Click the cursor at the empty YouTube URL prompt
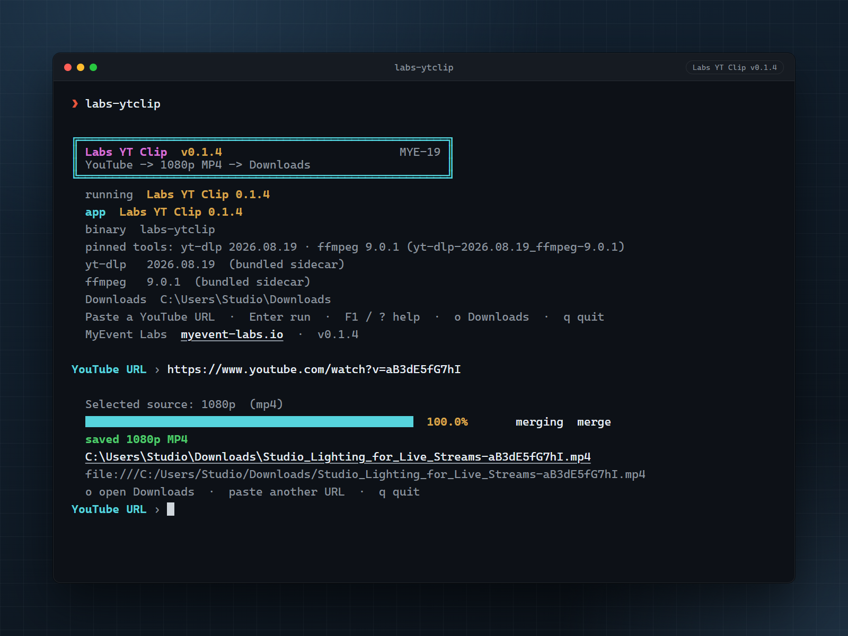Image resolution: width=848 pixels, height=636 pixels. pos(171,509)
